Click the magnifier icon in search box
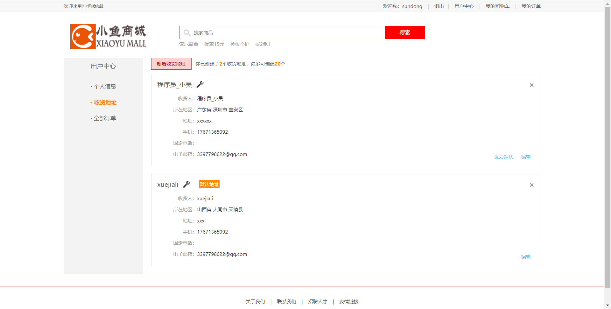The image size is (611, 309). click(x=187, y=33)
